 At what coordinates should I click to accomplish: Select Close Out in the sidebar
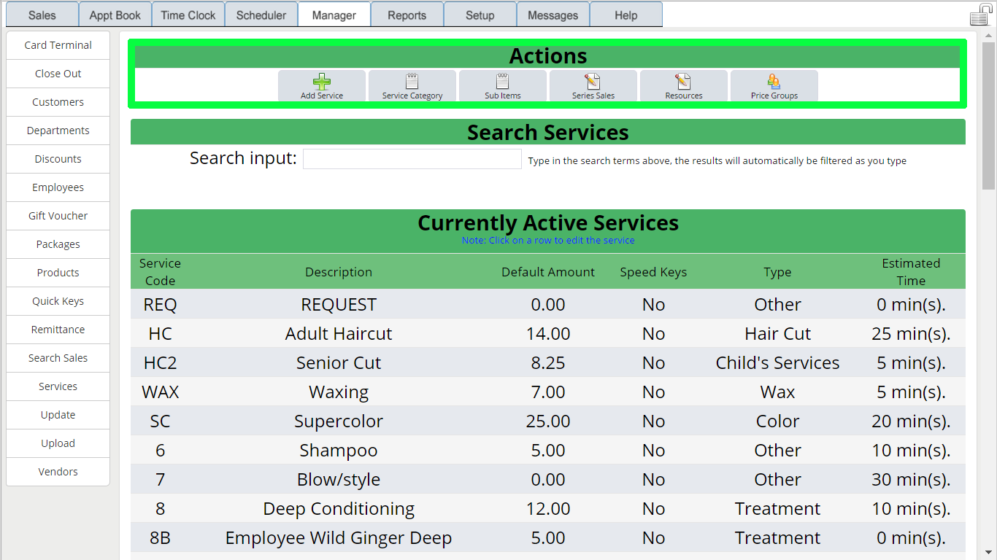point(58,74)
